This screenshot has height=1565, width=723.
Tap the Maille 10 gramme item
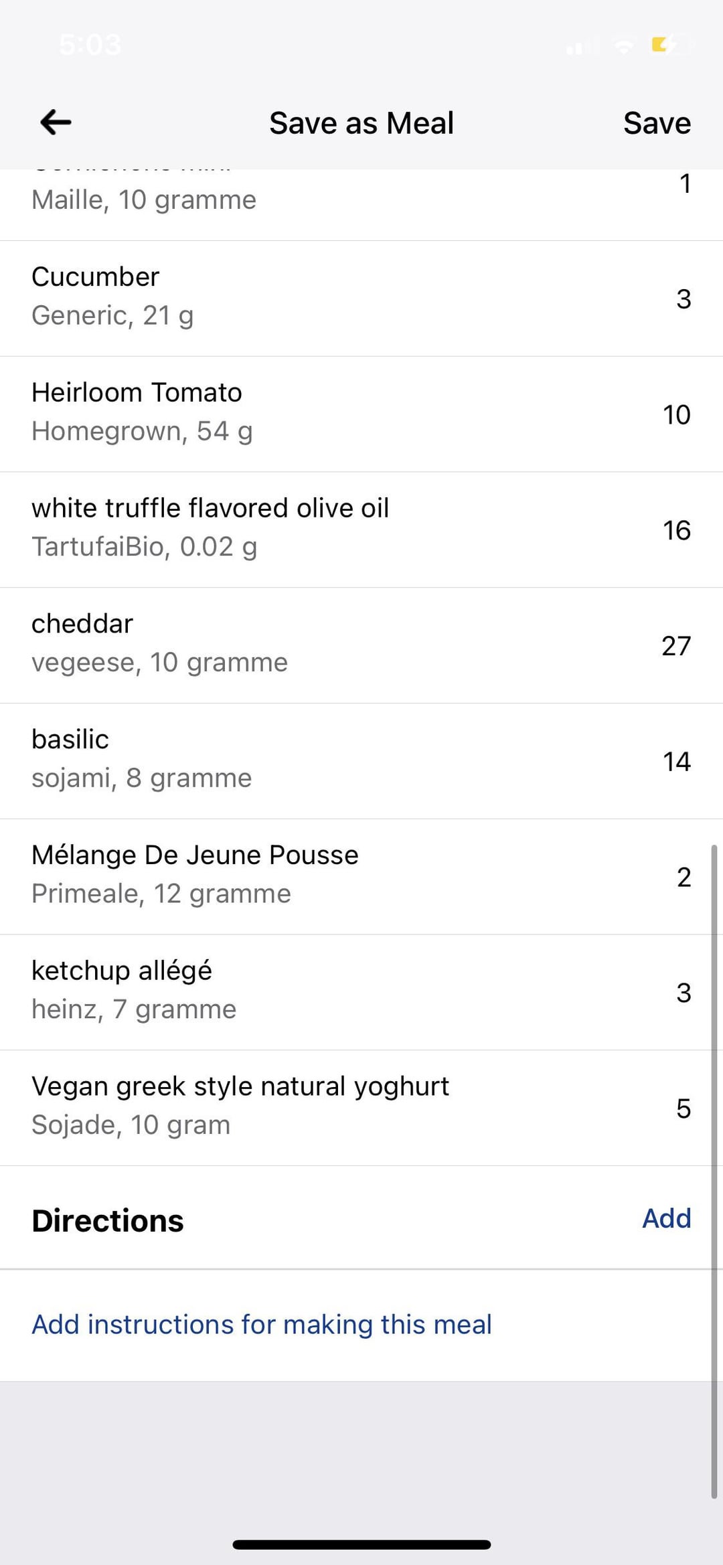pos(361,201)
